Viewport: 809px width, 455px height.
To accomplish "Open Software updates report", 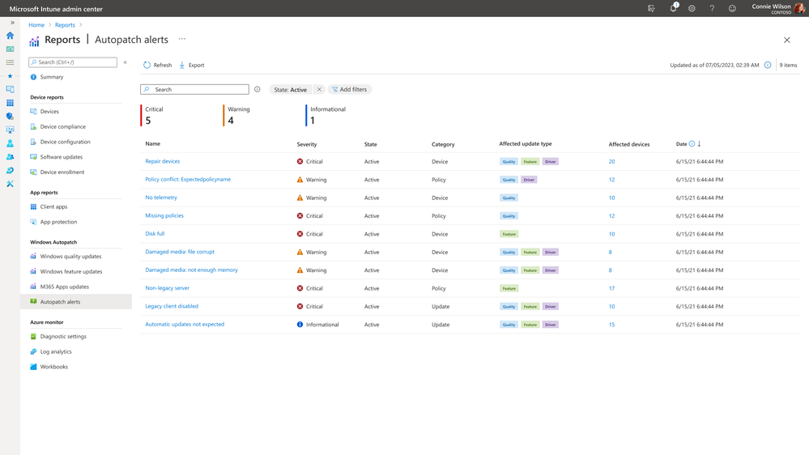I will coord(62,157).
